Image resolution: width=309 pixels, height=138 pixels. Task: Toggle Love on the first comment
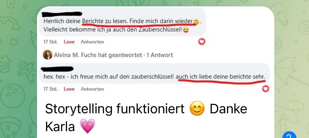[x=69, y=42]
